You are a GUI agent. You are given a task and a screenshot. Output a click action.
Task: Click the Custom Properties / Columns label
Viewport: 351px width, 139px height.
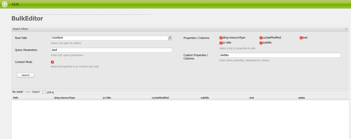pos(195,57)
